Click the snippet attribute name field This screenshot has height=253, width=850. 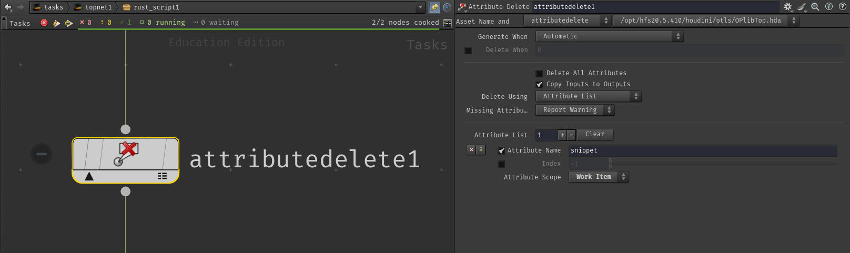(703, 150)
